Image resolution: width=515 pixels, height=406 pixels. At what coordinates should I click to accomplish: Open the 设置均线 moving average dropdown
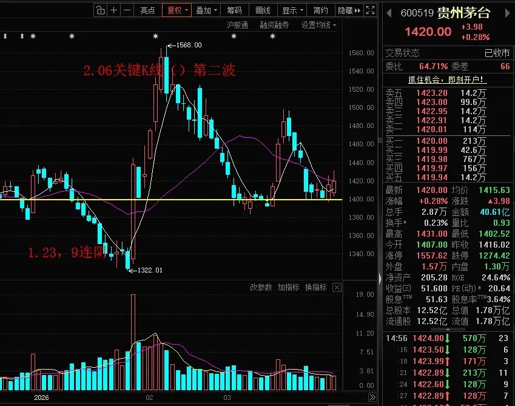pyautogui.click(x=318, y=25)
